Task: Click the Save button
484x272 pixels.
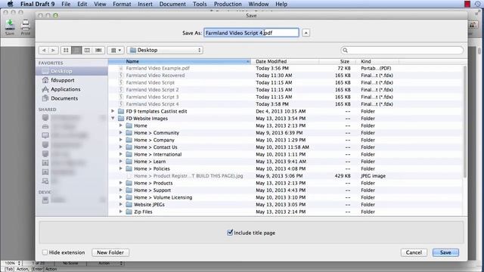Action: [x=445, y=252]
